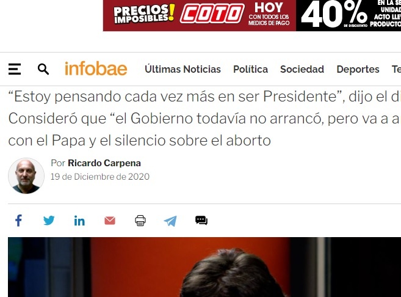This screenshot has height=297, width=401.
Task: Open the search magnifier icon
Action: pyautogui.click(x=43, y=69)
